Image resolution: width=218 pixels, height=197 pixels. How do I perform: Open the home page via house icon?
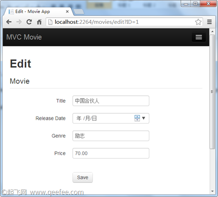click(x=39, y=22)
